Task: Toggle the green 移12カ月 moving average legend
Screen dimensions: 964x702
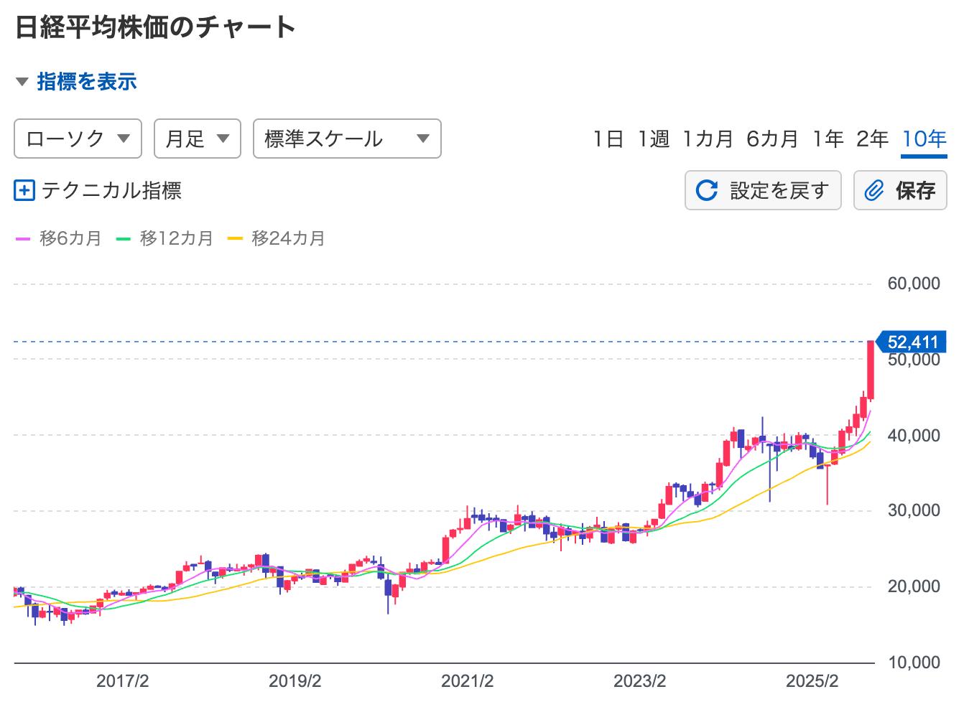Action: [x=165, y=238]
